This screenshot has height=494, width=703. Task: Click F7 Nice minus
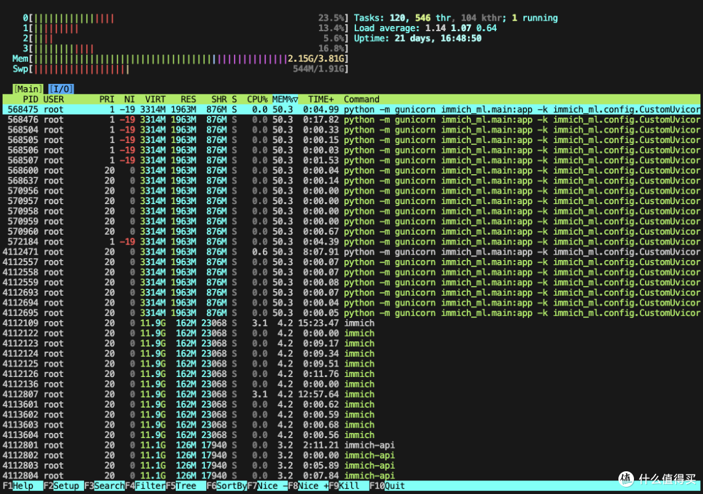pos(268,486)
